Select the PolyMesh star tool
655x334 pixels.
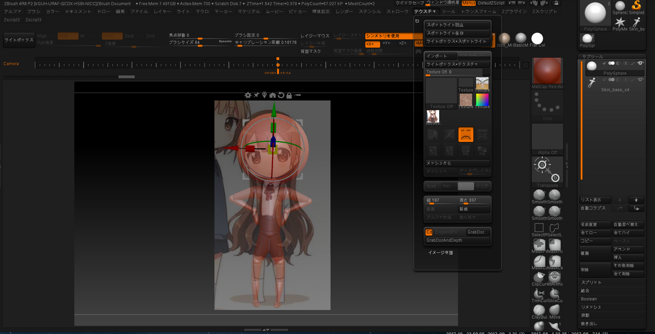tap(620, 23)
